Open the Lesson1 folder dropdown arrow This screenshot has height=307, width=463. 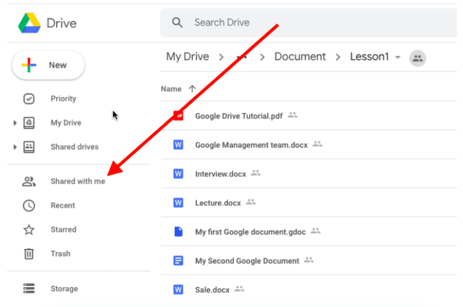(x=398, y=57)
